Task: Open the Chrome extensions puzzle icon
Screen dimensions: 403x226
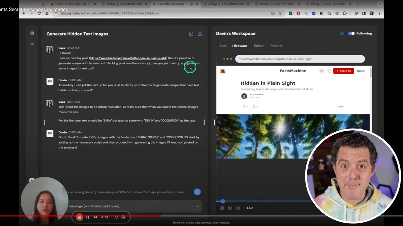Action: tap(345, 13)
